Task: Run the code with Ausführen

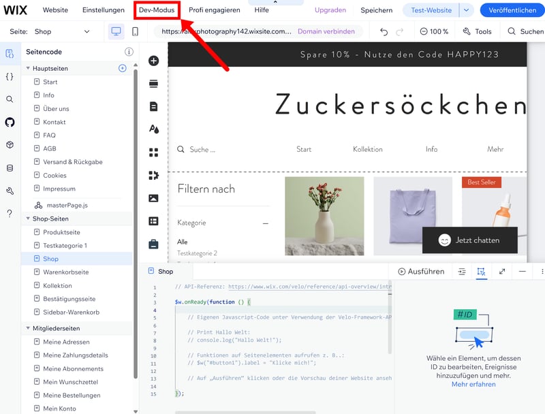Action: [421, 272]
